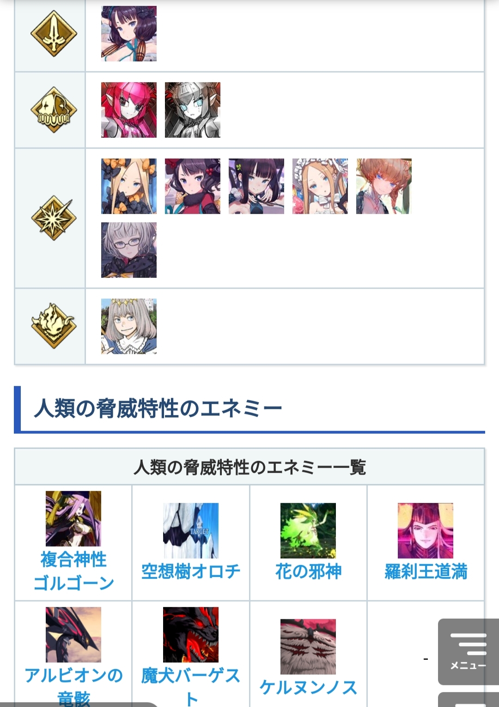This screenshot has height=707, width=499.
Task: Tap the 人類の脅威特性のエネミー section heading
Action: pyautogui.click(x=158, y=408)
